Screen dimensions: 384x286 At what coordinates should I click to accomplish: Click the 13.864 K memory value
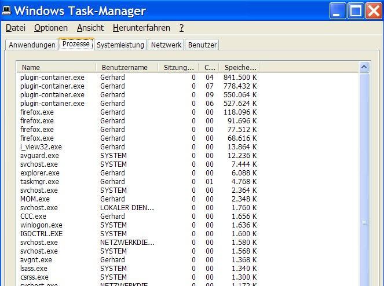tap(242, 147)
